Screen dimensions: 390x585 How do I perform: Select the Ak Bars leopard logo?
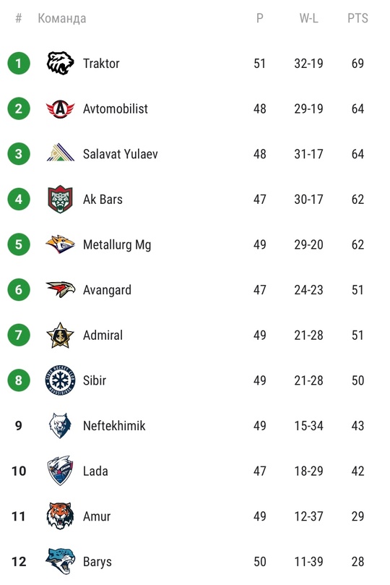point(60,199)
